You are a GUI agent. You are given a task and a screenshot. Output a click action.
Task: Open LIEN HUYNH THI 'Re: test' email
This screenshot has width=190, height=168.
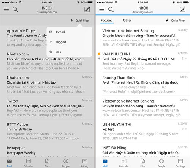143,131
